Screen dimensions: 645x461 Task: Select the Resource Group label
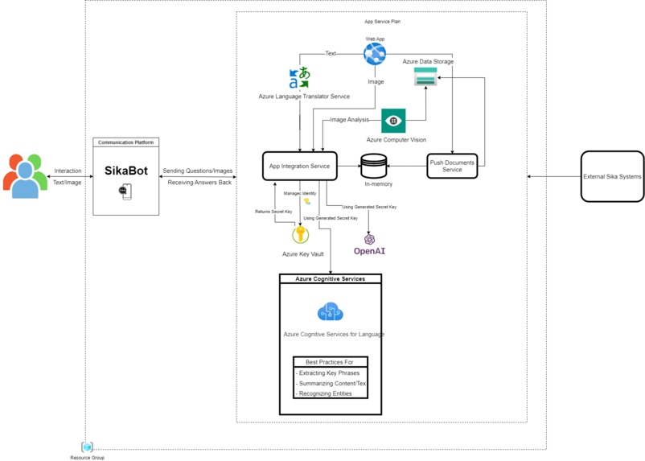point(87,458)
